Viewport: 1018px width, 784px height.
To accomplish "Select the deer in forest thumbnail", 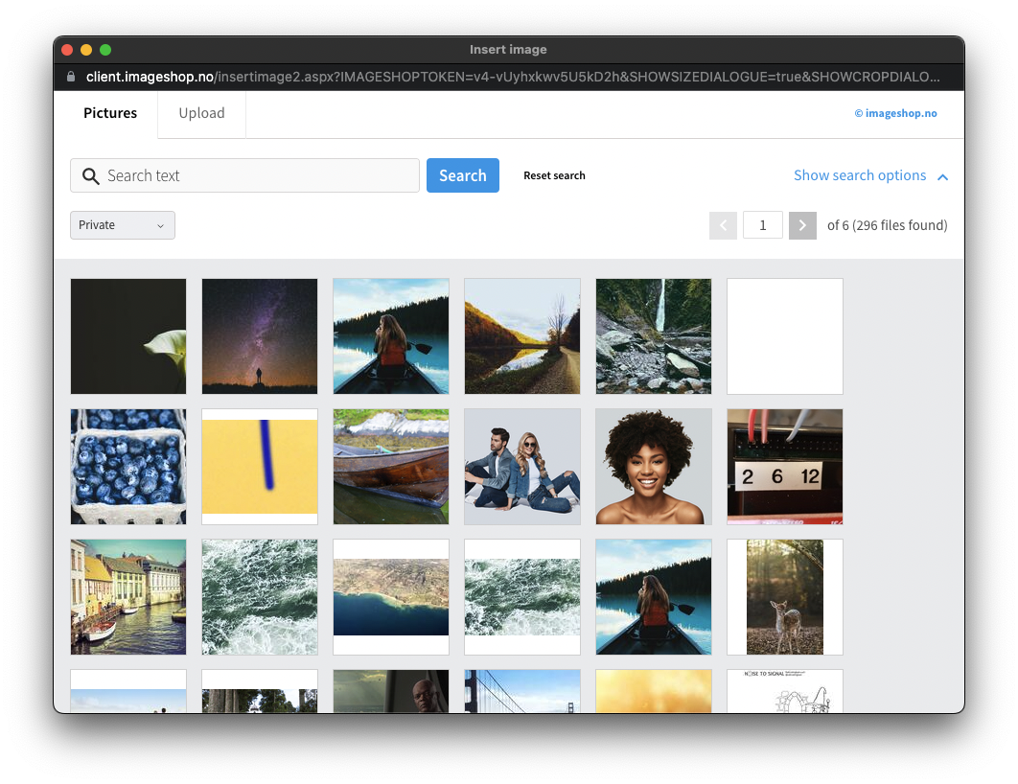I will 785,597.
